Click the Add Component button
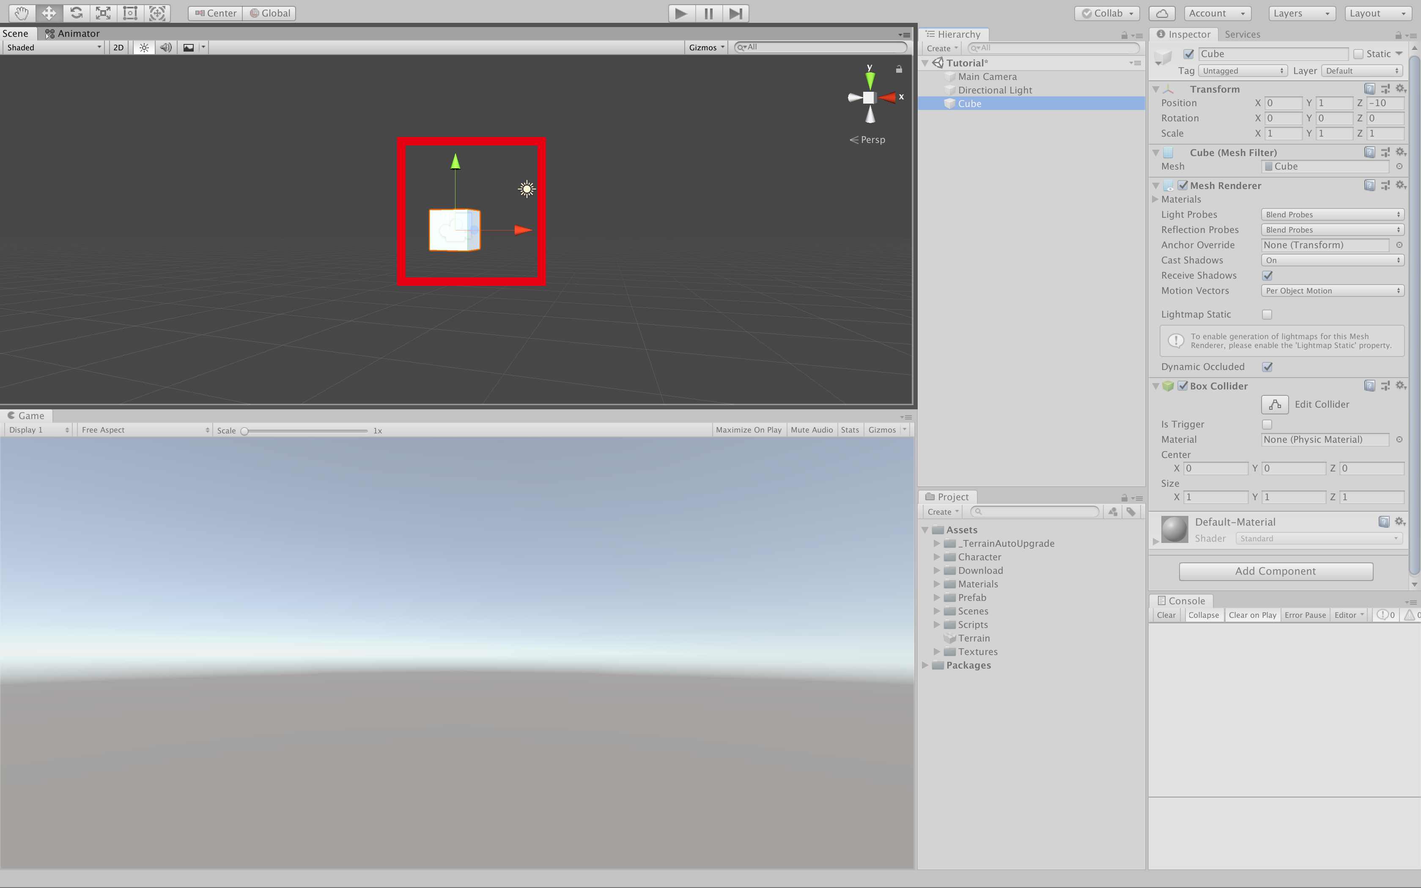1421x888 pixels. pos(1276,571)
